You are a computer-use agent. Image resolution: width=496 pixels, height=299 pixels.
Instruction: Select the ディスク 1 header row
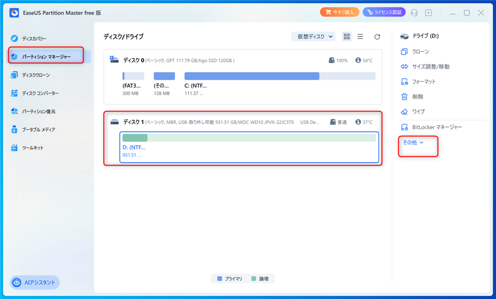point(243,122)
